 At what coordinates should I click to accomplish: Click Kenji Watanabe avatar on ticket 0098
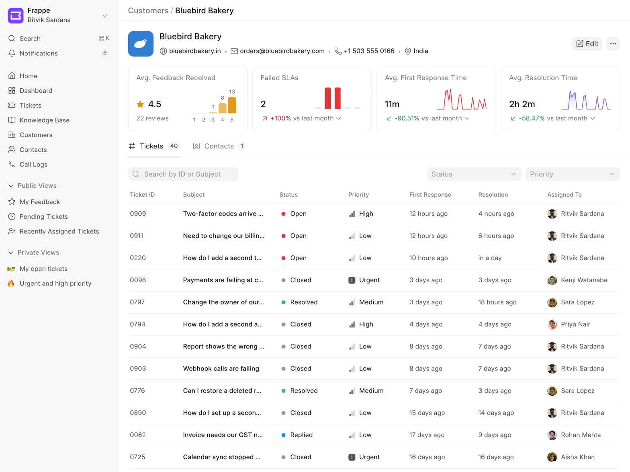point(552,280)
